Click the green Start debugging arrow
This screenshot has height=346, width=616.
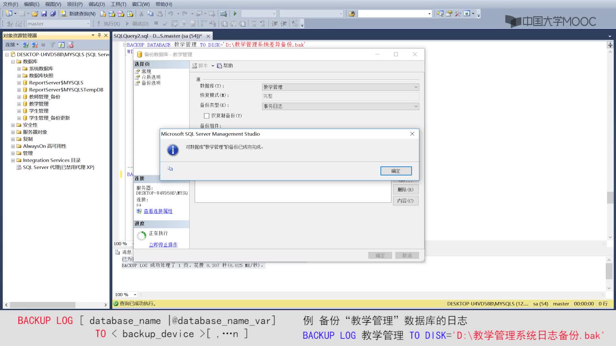pos(235,14)
